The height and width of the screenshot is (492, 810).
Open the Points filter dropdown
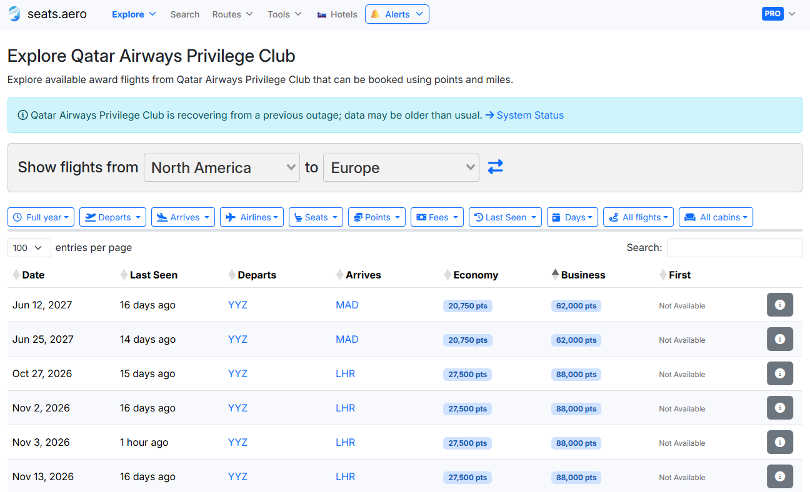pos(377,217)
